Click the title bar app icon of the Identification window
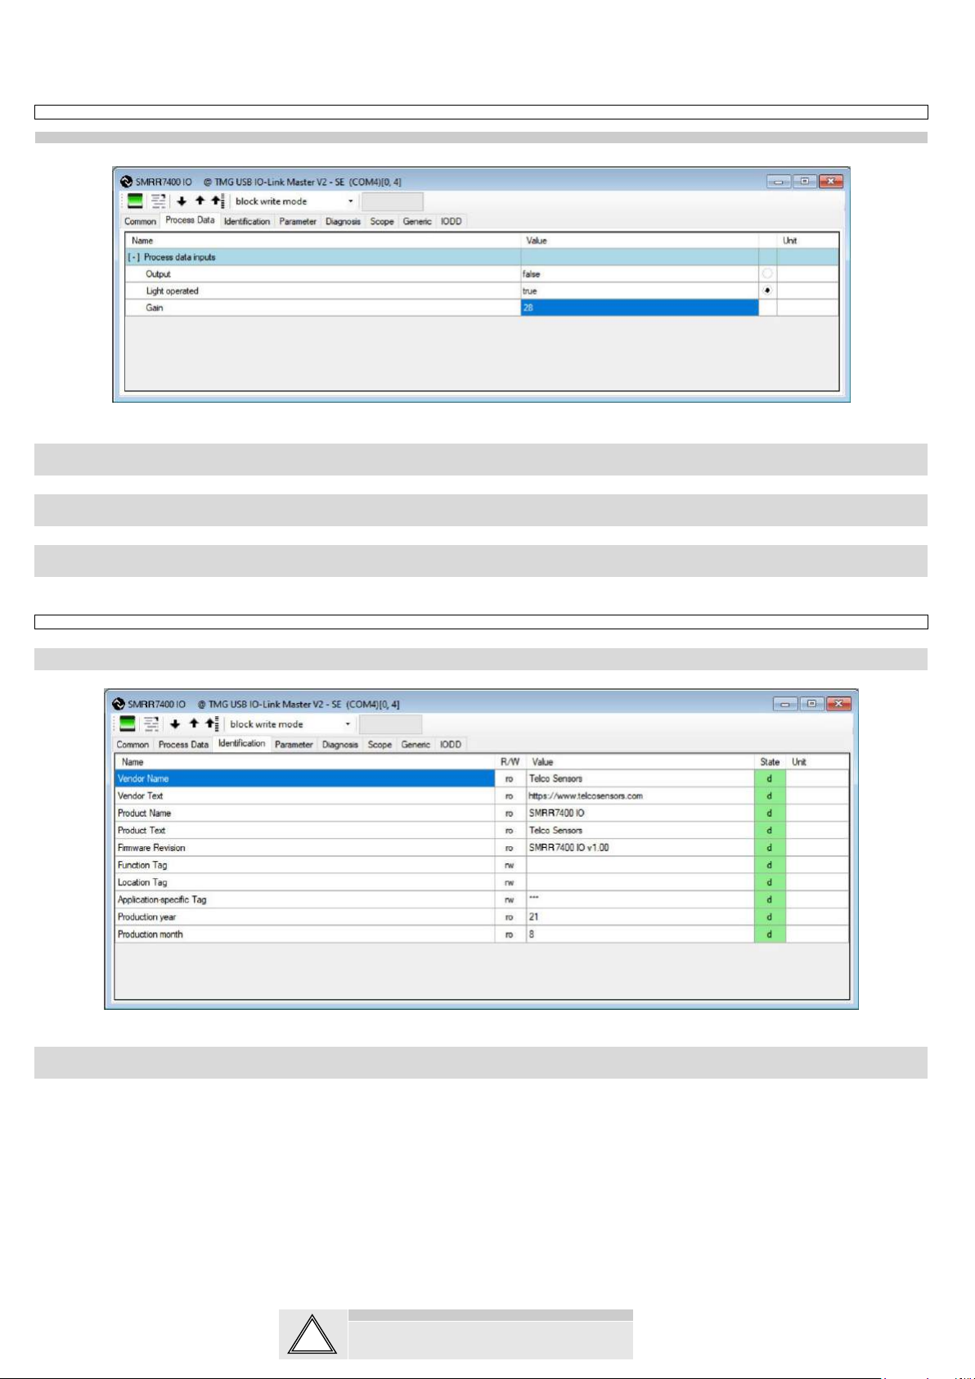 click(119, 704)
